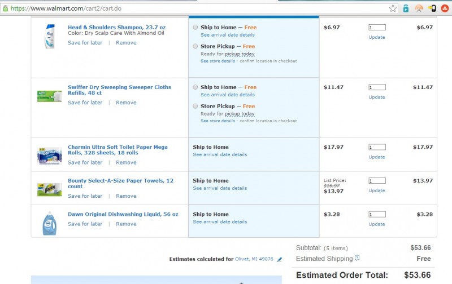This screenshot has width=452, height=284.
Task: Click the phone-with-yellow-tag extension icon
Action: tap(432, 8)
